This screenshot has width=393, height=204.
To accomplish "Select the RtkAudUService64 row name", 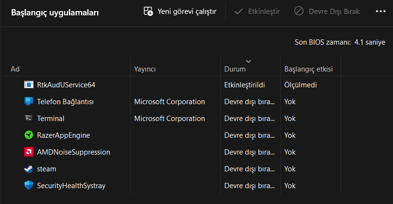I will tap(66, 85).
